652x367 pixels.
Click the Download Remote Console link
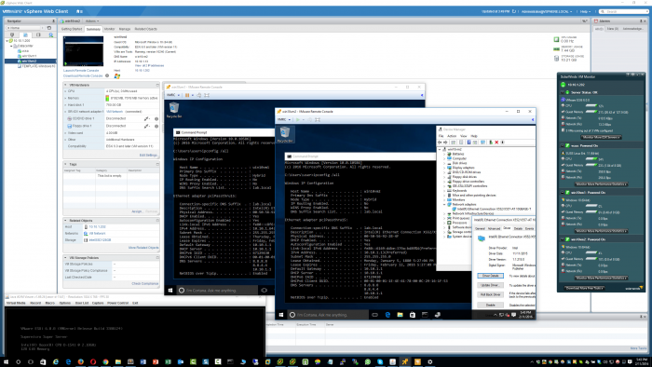83,75
